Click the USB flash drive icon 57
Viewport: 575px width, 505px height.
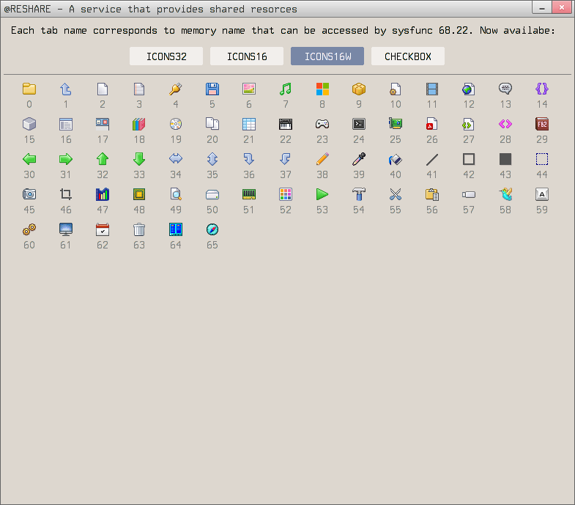[x=469, y=194]
